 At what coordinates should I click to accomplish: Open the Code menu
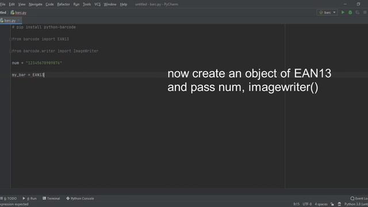pyautogui.click(x=49, y=4)
